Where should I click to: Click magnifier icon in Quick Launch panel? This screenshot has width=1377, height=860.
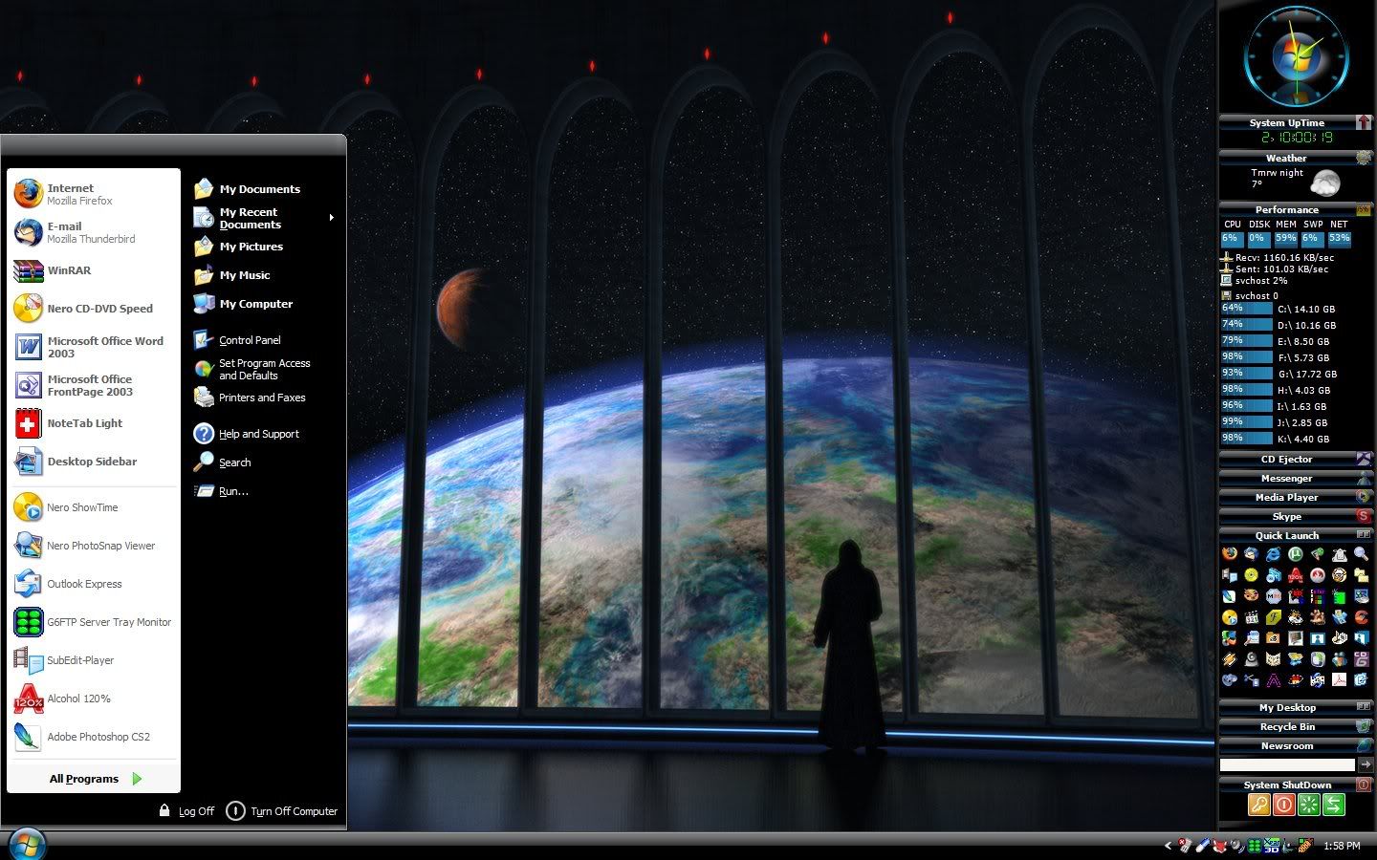tap(1361, 554)
